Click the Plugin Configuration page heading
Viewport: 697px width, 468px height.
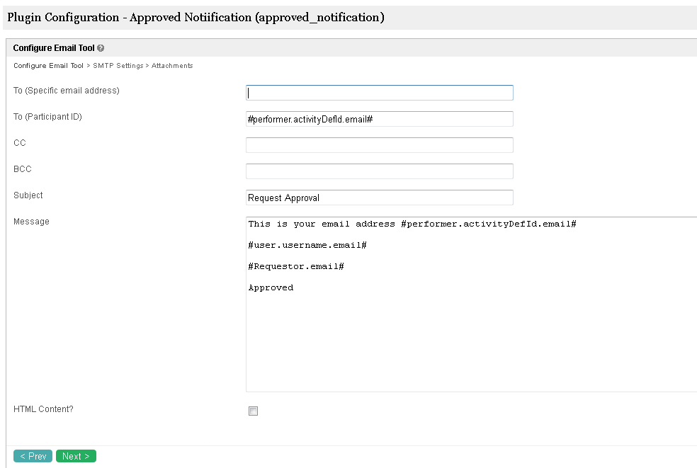(195, 17)
